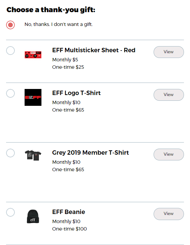Click View button beside EFF Beanie
190x245 pixels.
(168, 214)
